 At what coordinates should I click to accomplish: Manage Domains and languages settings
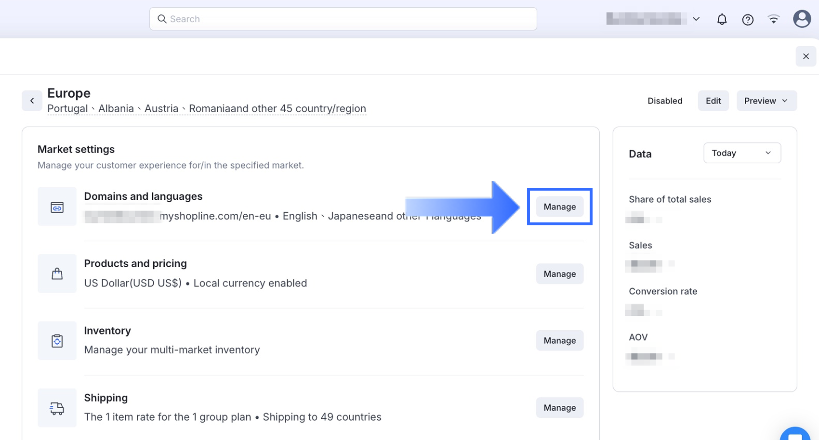pyautogui.click(x=559, y=207)
